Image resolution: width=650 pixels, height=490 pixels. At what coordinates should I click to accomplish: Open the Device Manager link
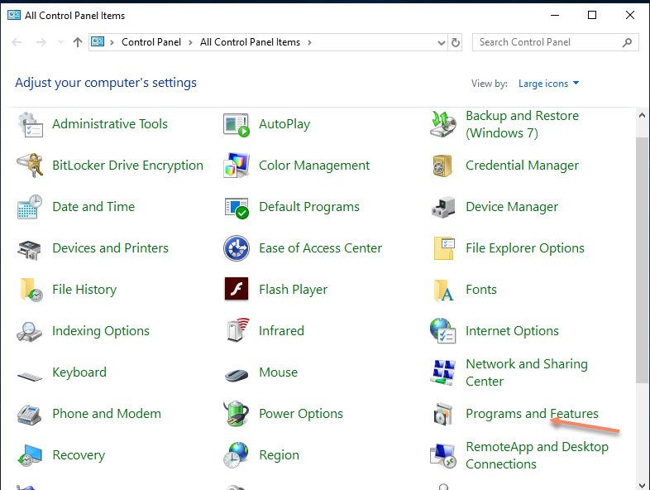[512, 207]
